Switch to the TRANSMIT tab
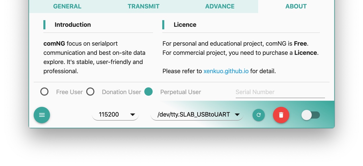Image resolution: width=363 pixels, height=166 pixels. click(x=143, y=6)
